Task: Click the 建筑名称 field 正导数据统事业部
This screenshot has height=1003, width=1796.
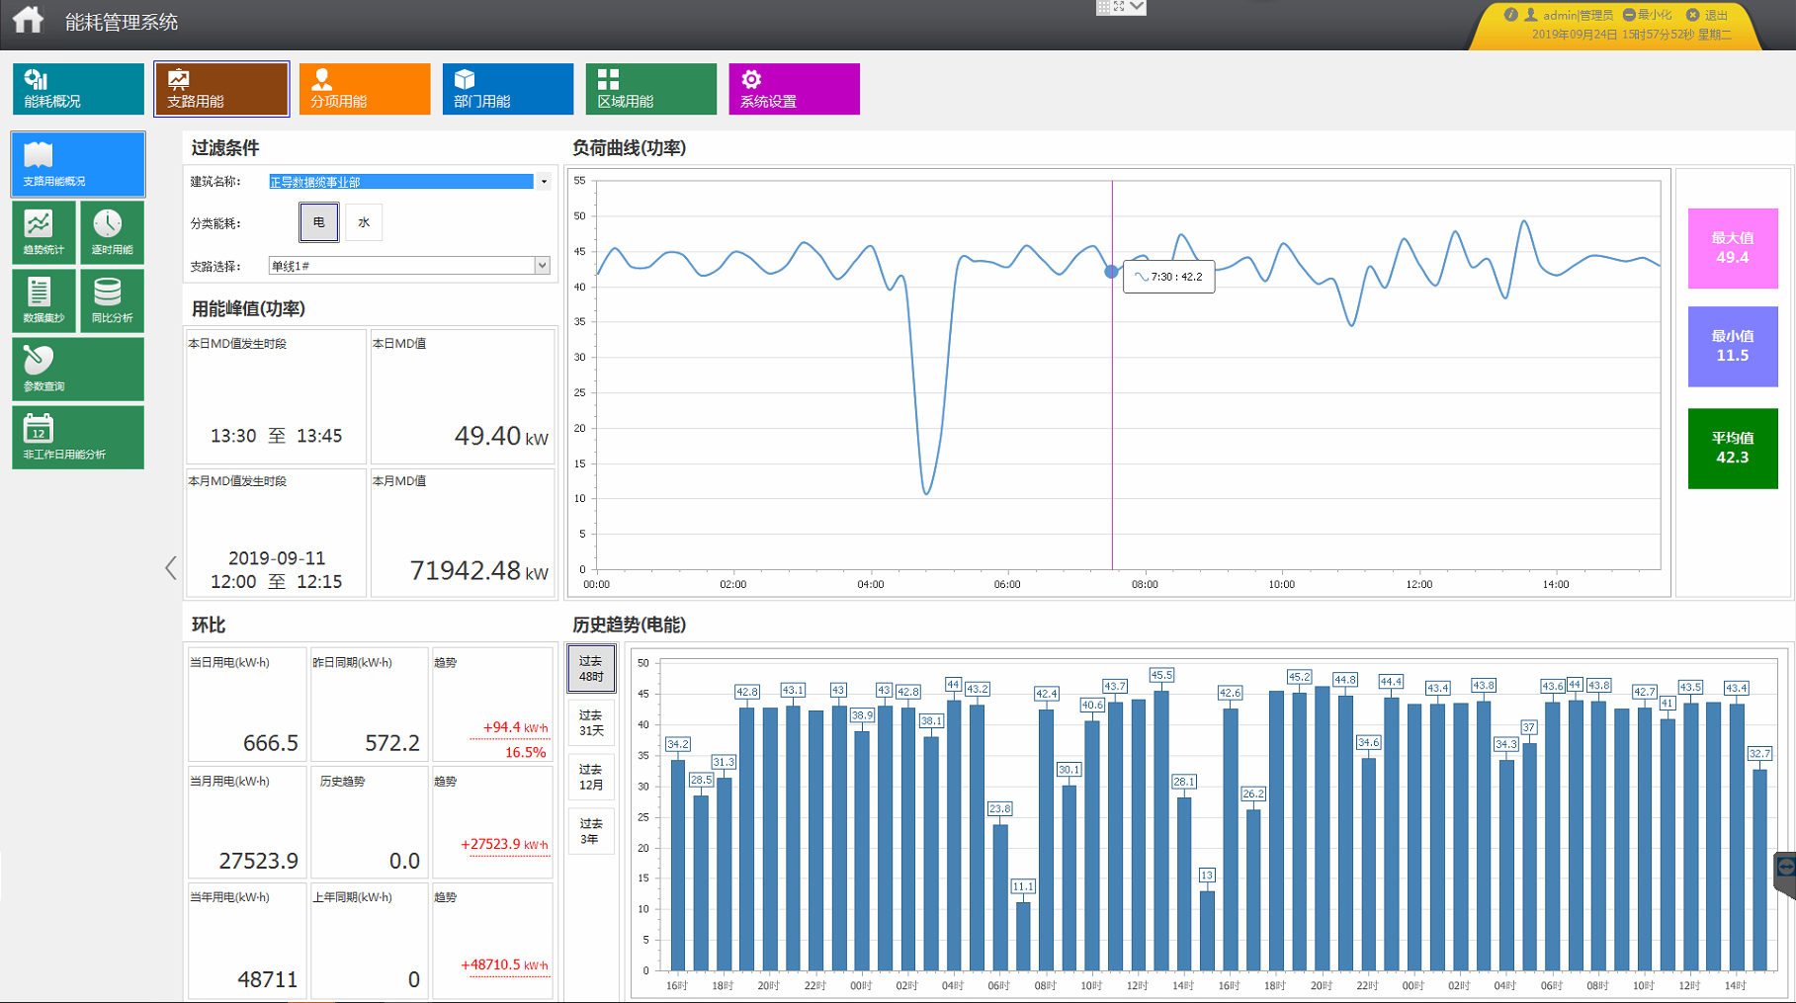Action: click(x=401, y=182)
